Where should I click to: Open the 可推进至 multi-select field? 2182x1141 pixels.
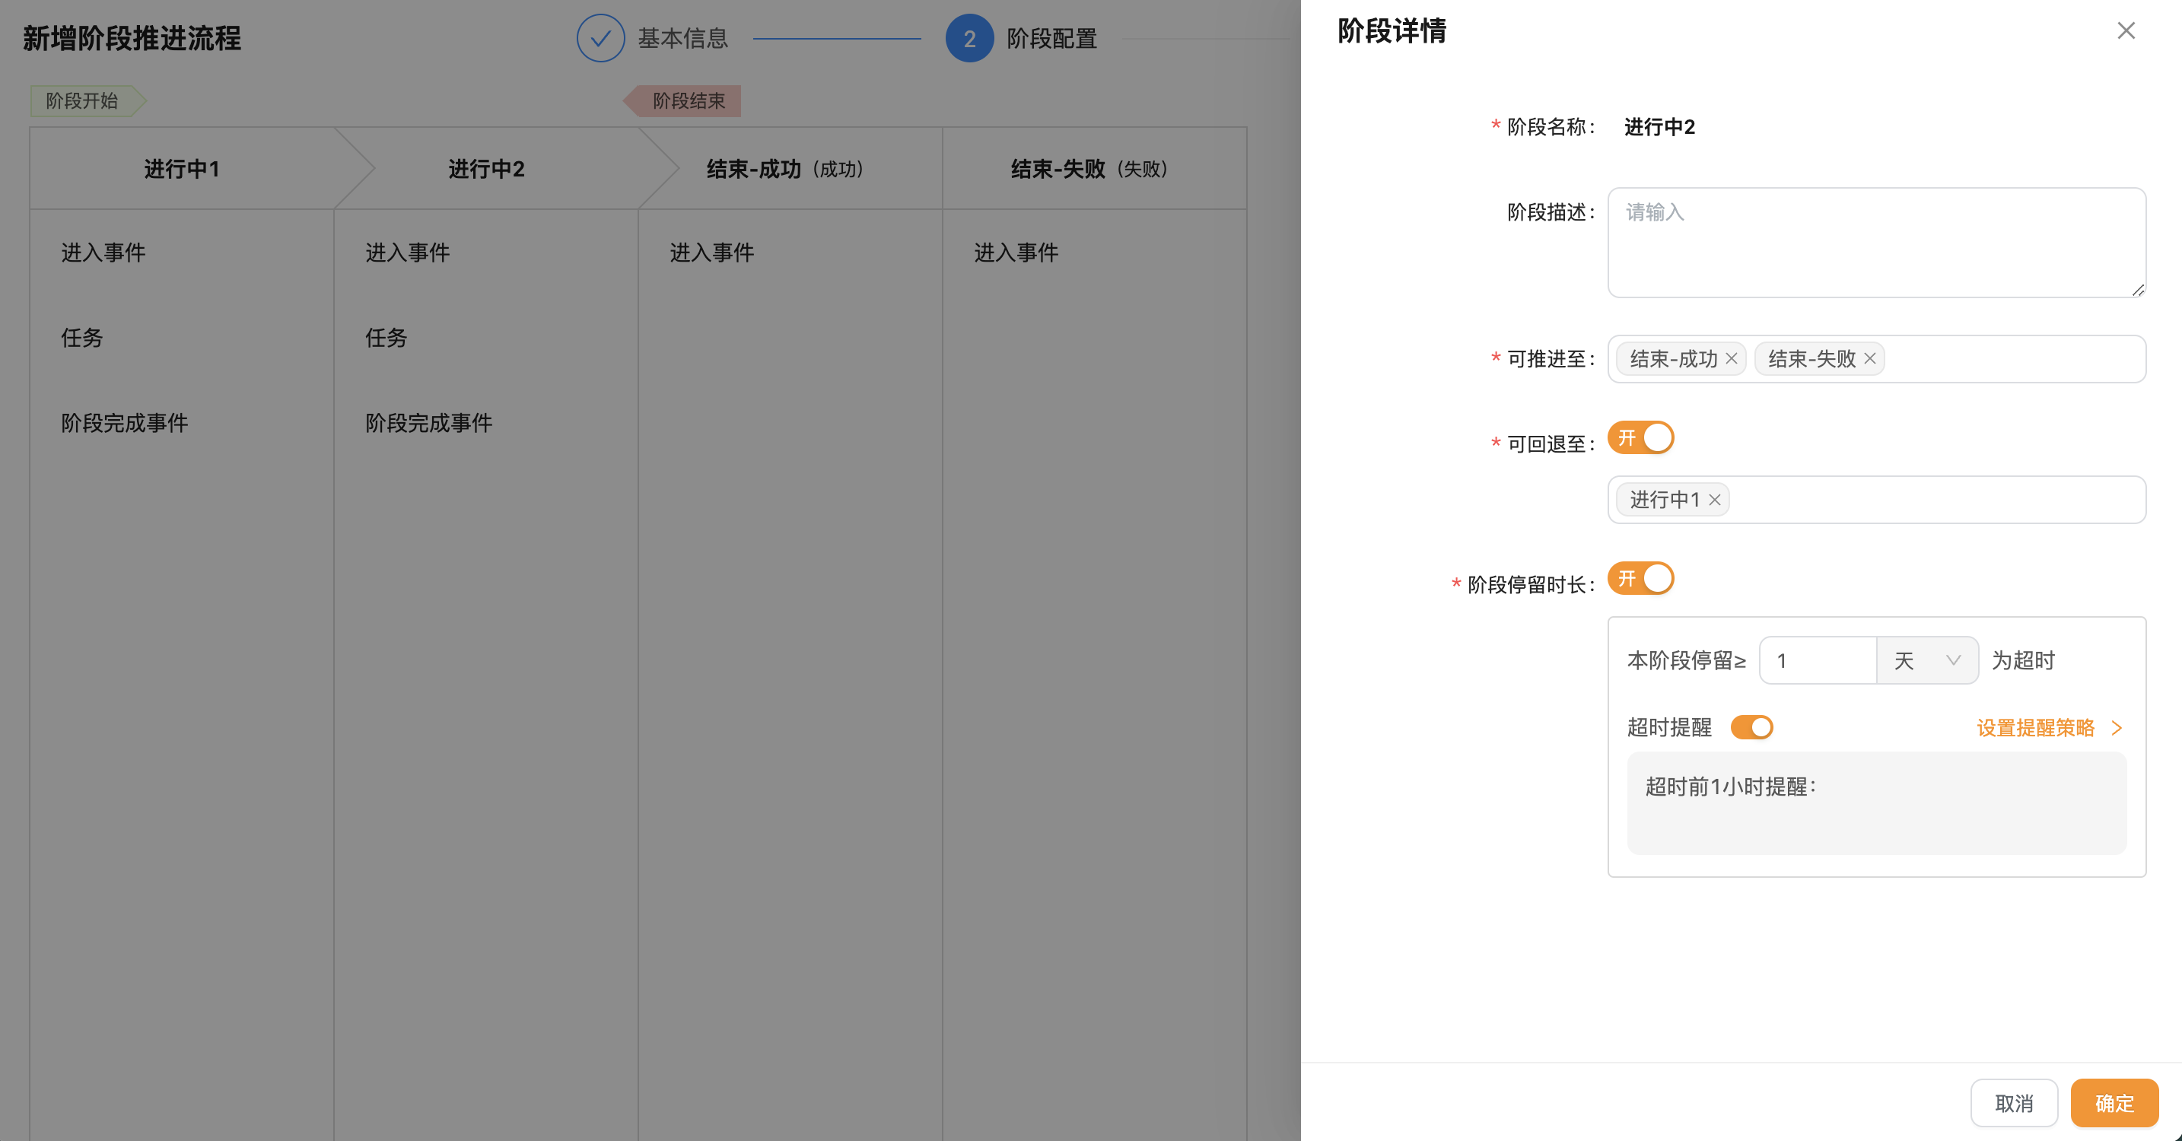pyautogui.click(x=2016, y=359)
